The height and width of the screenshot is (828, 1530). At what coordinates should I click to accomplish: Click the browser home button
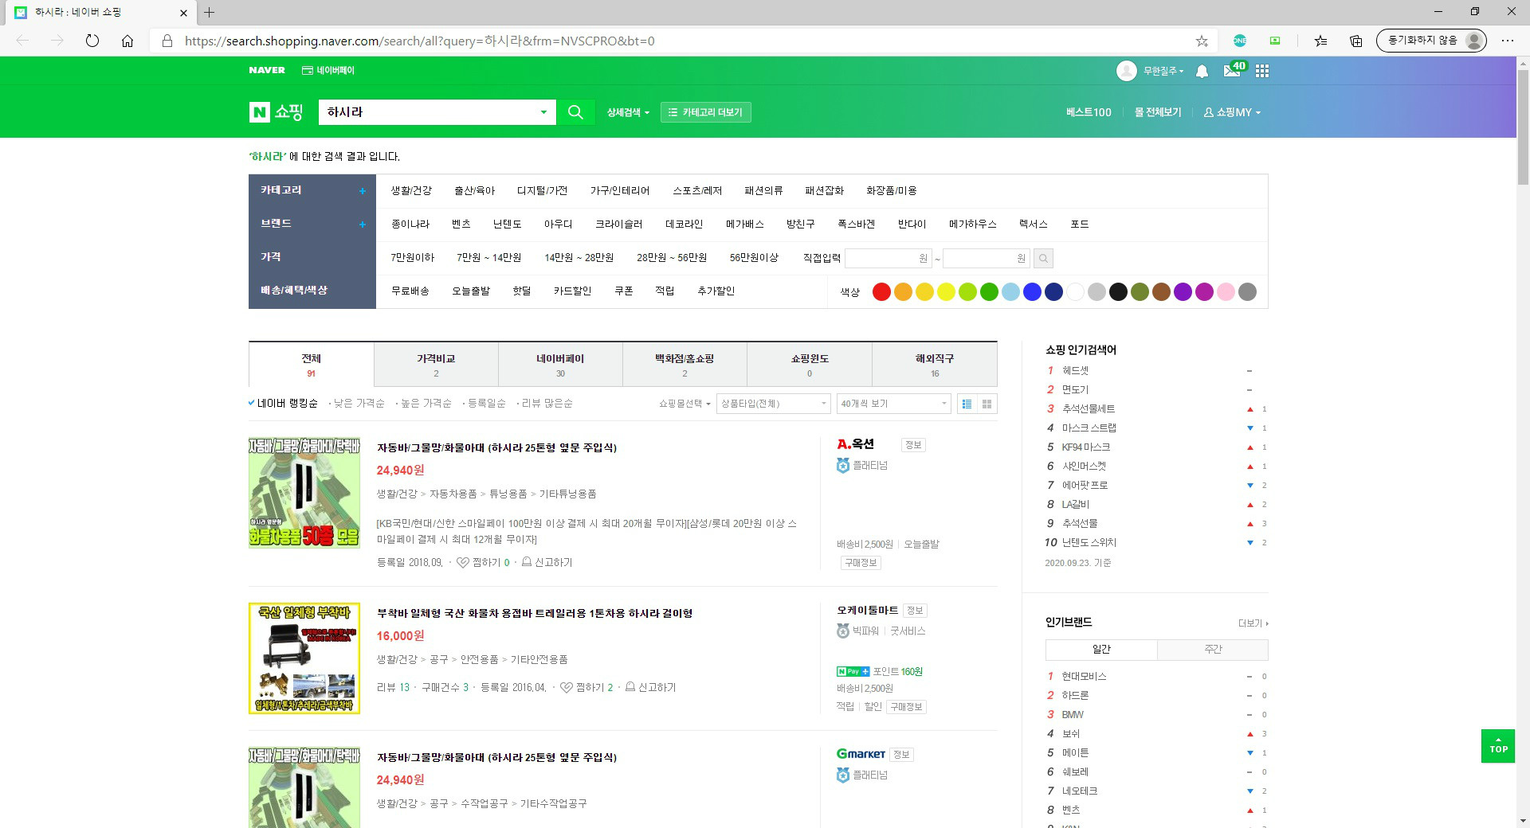point(127,41)
